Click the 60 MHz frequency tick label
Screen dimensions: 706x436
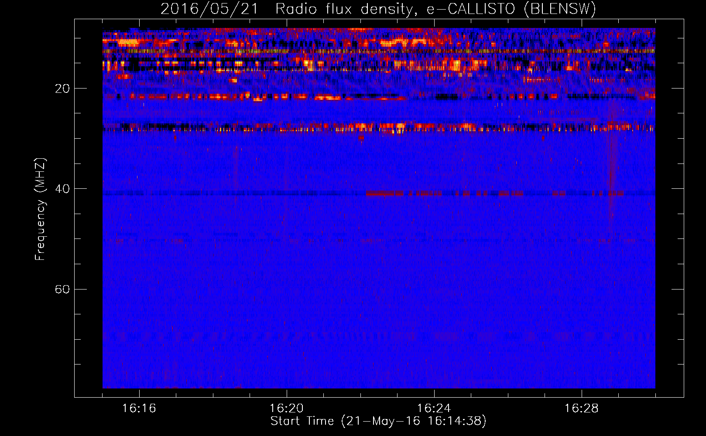pyautogui.click(x=62, y=289)
